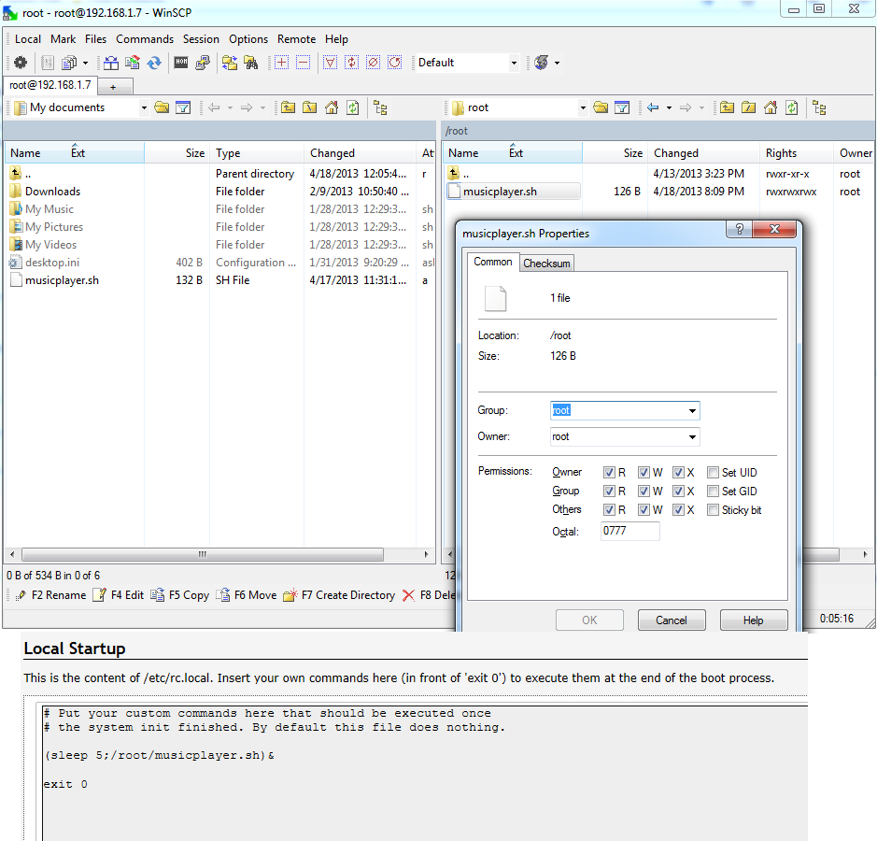The height and width of the screenshot is (841, 877).
Task: Click the local panel Filter icon
Action: pos(183,107)
